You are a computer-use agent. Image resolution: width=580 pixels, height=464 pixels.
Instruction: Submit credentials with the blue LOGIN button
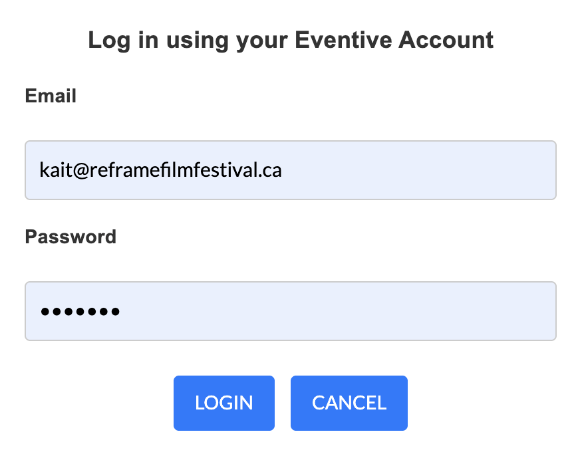tap(223, 403)
